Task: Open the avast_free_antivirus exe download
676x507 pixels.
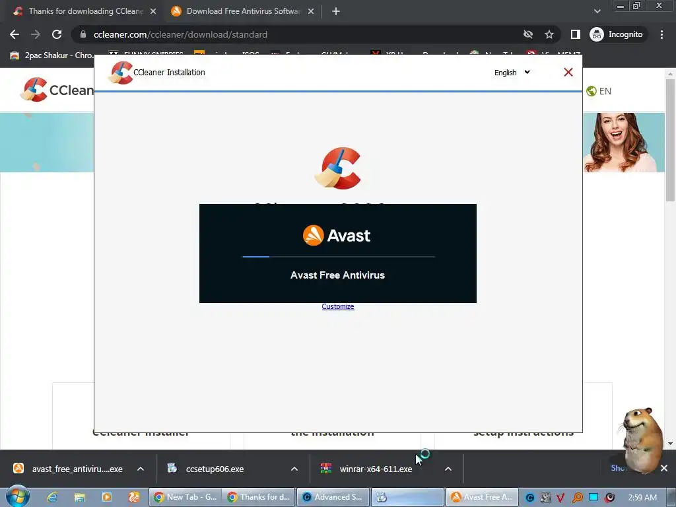Action: 68,469
